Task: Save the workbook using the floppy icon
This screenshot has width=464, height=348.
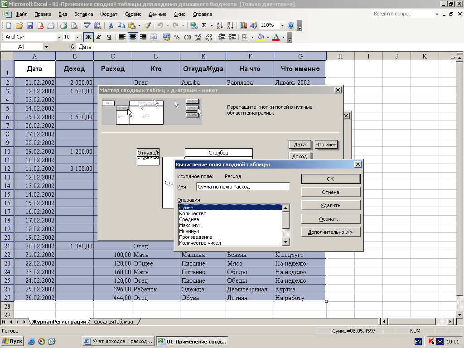Action: pyautogui.click(x=30, y=25)
